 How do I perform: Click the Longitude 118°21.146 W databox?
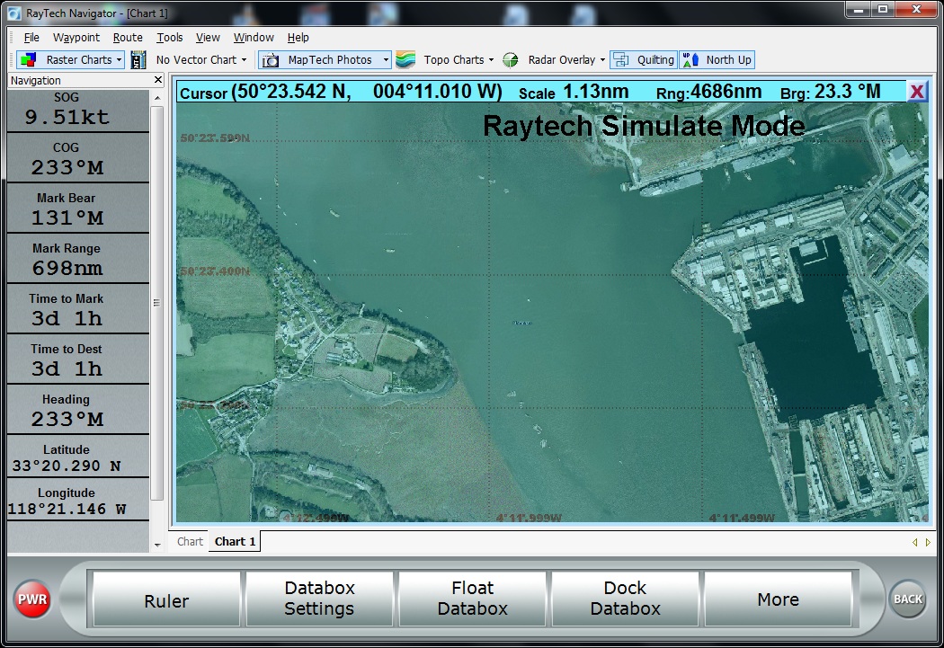(x=77, y=501)
